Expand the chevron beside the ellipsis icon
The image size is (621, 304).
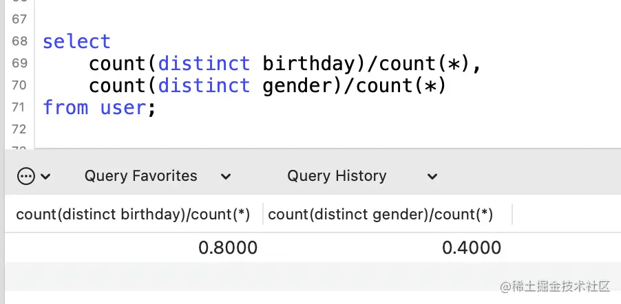pyautogui.click(x=45, y=177)
